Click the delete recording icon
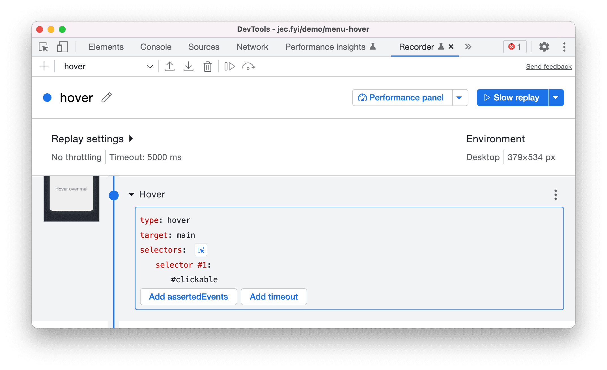Viewport: 607px width, 370px height. click(x=208, y=66)
